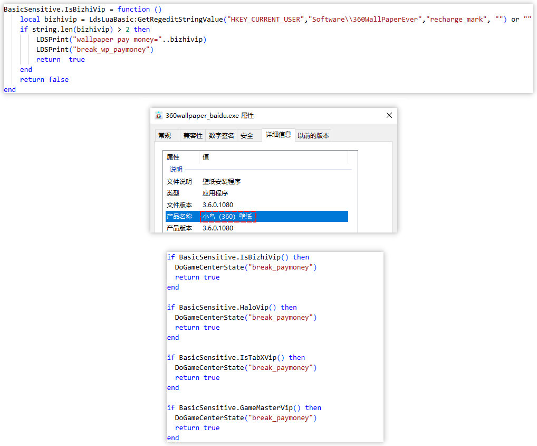The height and width of the screenshot is (446, 537).
Task: Select the 产品版本 property row
Action: click(179, 228)
